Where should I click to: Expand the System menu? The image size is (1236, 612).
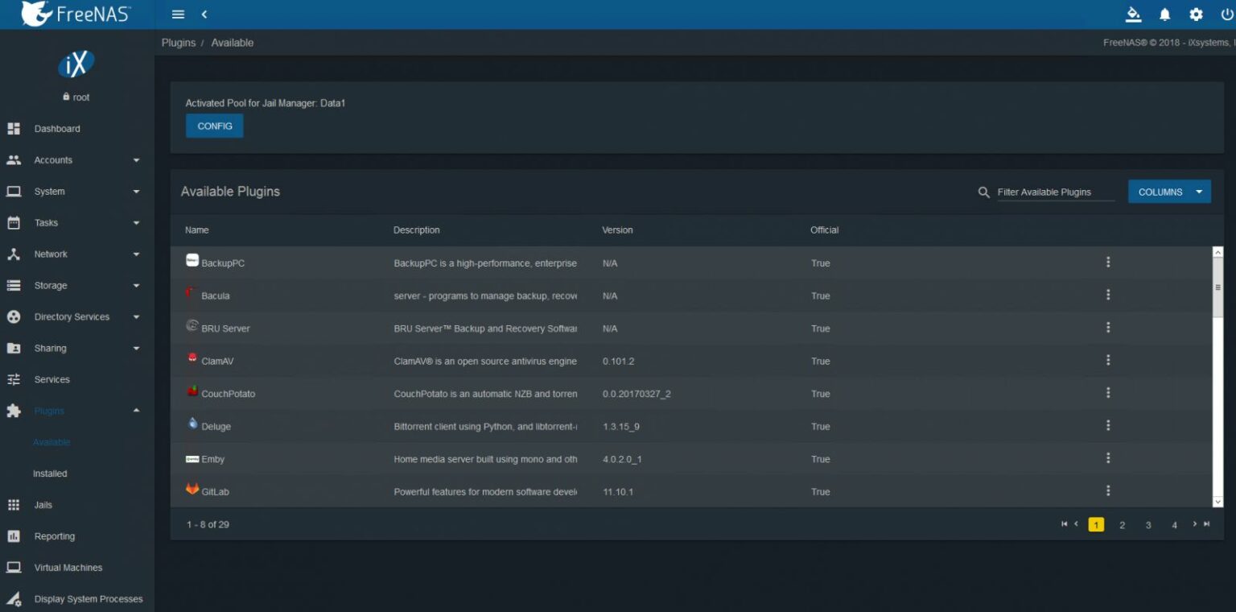[77, 192]
